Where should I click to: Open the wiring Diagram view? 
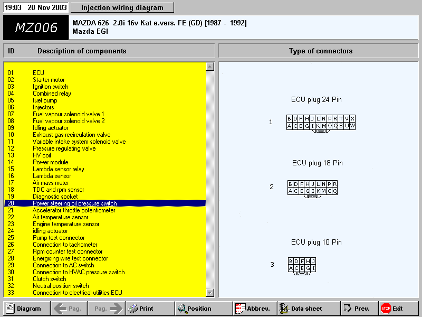click(27, 309)
